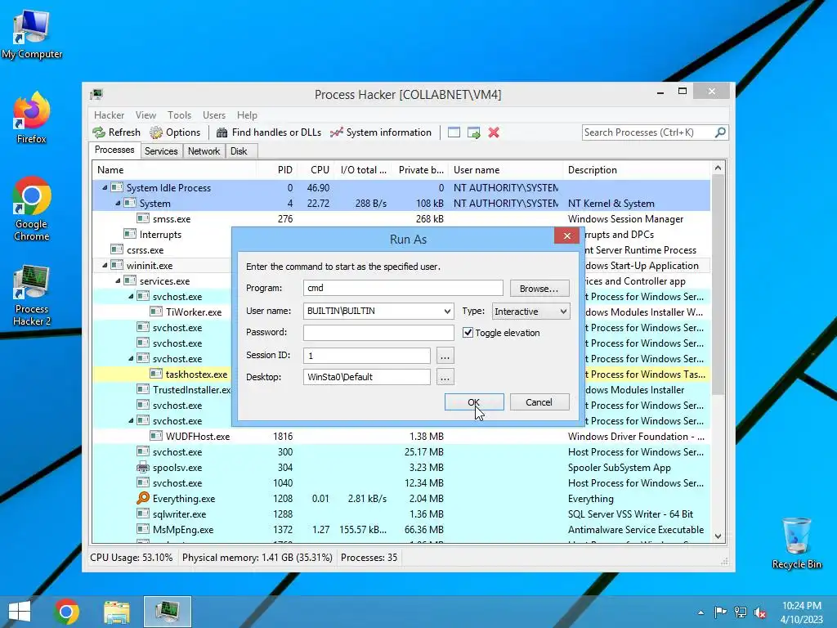Screen dimensions: 837x628
Task: Click the Session ID ellipsis button
Action: (445, 356)
